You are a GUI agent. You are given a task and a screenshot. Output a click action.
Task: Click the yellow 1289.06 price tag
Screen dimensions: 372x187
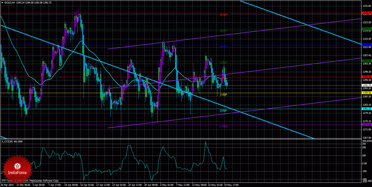367,93
